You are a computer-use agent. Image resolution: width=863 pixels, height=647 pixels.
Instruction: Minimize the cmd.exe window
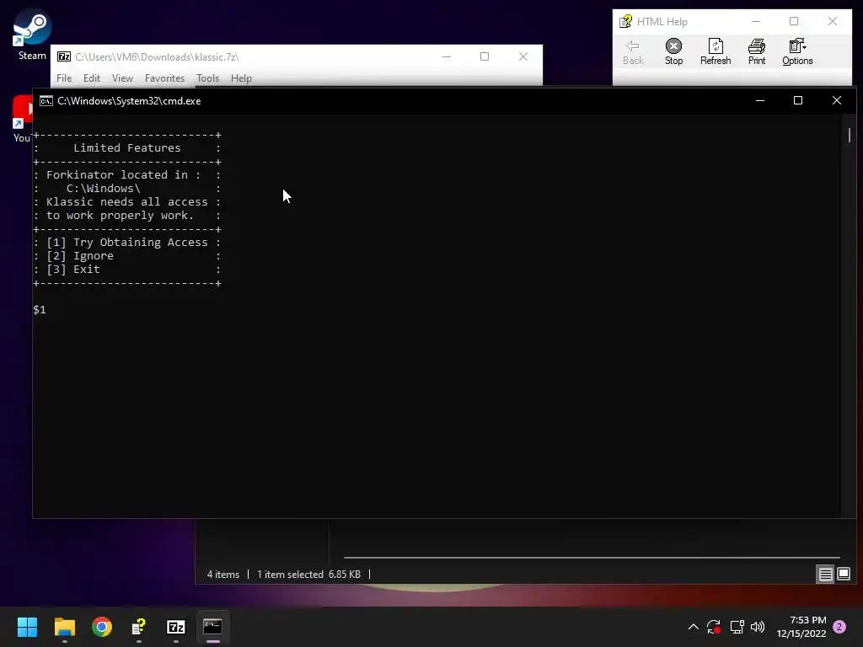pyautogui.click(x=760, y=101)
